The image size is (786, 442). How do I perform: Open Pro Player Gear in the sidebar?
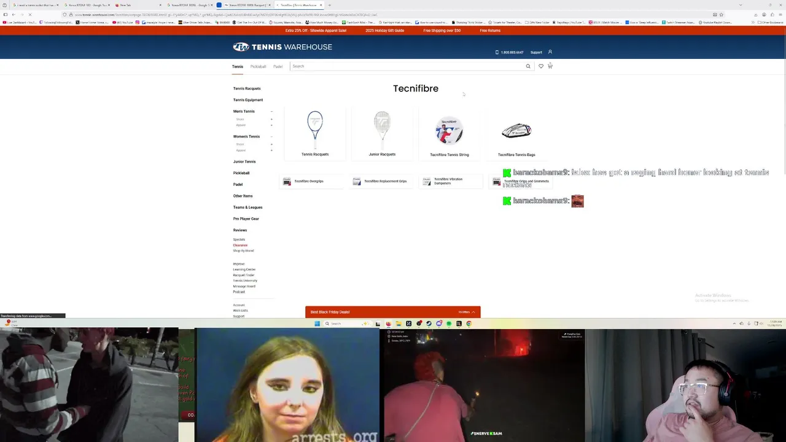(246, 219)
